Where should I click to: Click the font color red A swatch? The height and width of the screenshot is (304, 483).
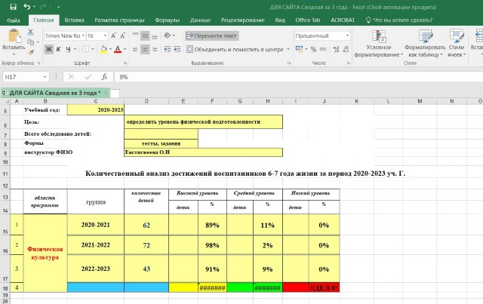click(x=118, y=49)
